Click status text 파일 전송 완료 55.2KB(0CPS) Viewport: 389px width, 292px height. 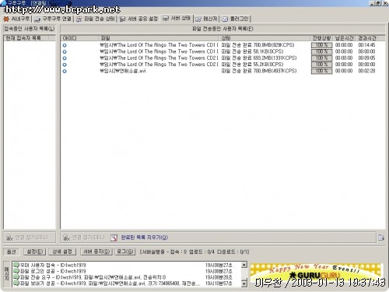tap(252, 65)
